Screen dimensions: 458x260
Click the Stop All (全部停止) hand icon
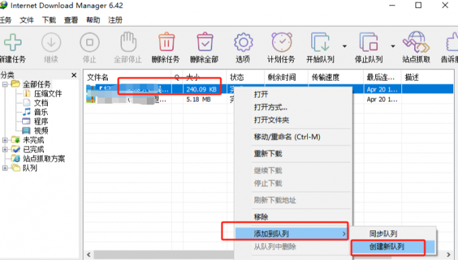point(128,42)
